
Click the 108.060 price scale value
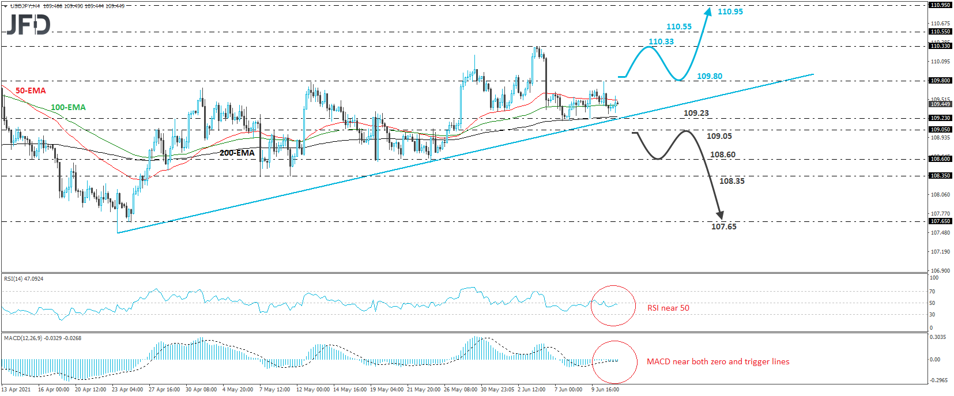[940, 195]
